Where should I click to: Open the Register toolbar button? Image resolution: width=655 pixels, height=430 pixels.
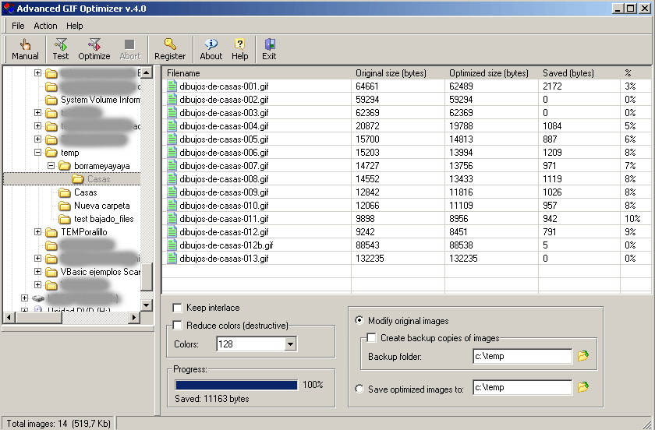(170, 49)
